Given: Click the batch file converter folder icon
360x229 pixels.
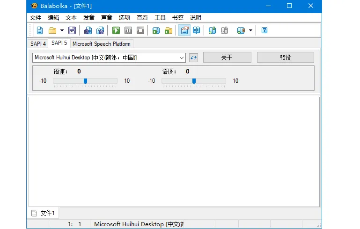Looking at the screenshot, I should click(x=169, y=30).
